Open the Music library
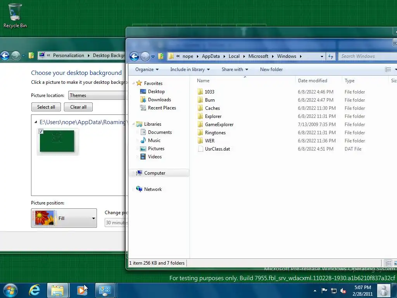Viewport: 397px width, 298px height. pyautogui.click(x=154, y=140)
